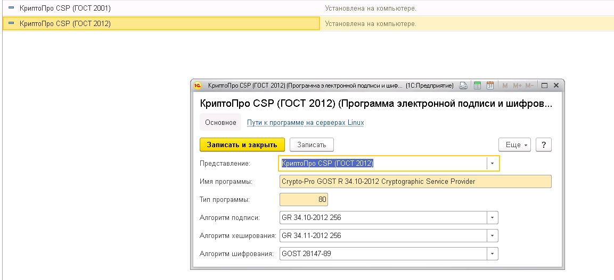Click the M- memory subtract button
This screenshot has height=280, width=614.
529,86
